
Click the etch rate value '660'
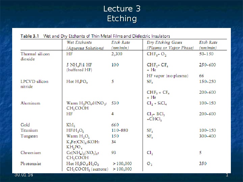coord(115,125)
